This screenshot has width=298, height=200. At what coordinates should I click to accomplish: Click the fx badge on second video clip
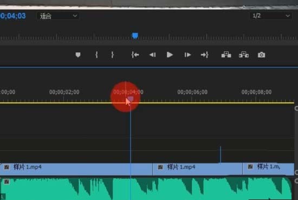click(x=160, y=167)
